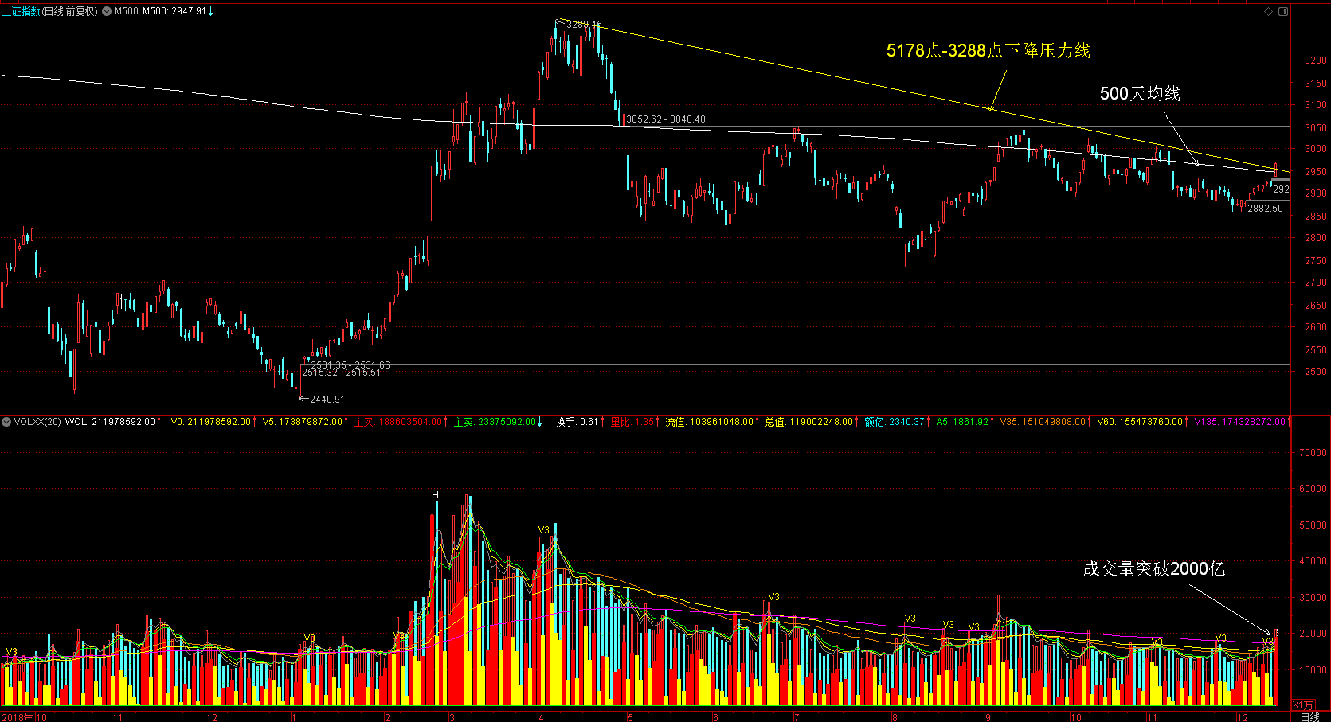Click the (日线.前复权) period label

pos(70,11)
